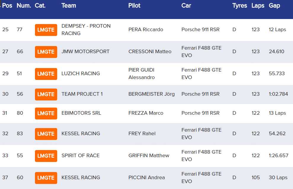Image resolution: width=293 pixels, height=189 pixels.
Task: Sort by the Num. column header
Action: point(24,6)
